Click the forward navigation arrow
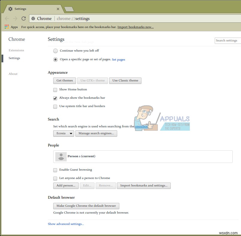Screen dimensions: 241x236 point(15,18)
